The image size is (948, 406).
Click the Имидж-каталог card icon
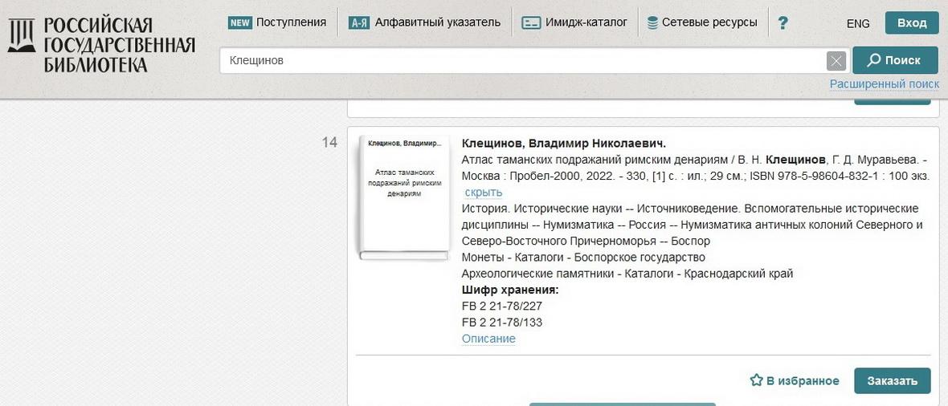pyautogui.click(x=531, y=23)
